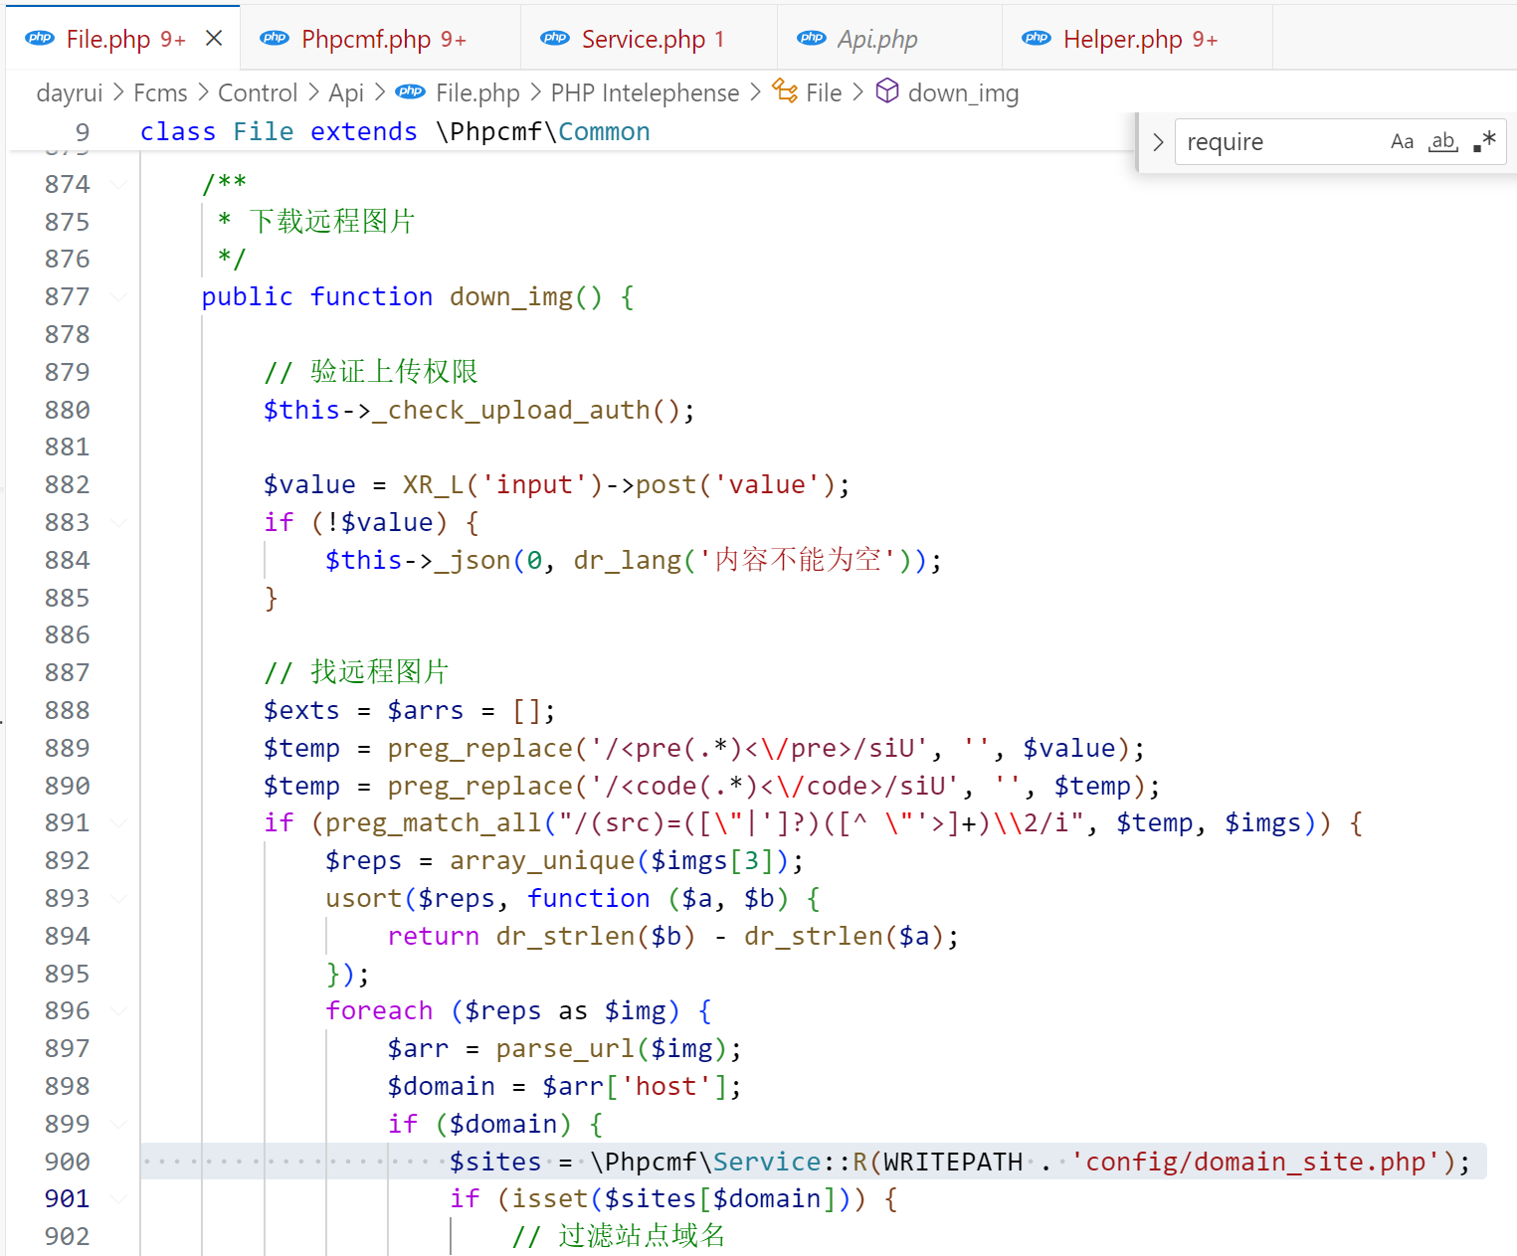Click PHP icon on Helper.php tab

(1037, 39)
